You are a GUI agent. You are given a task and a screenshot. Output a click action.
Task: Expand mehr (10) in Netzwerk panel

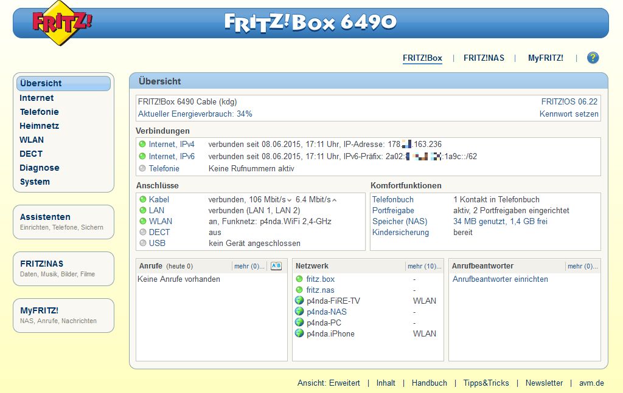point(424,266)
